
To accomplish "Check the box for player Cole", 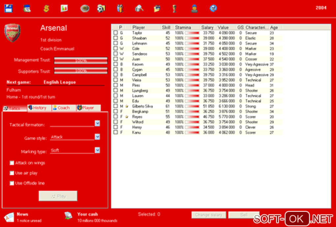I will (116, 49).
